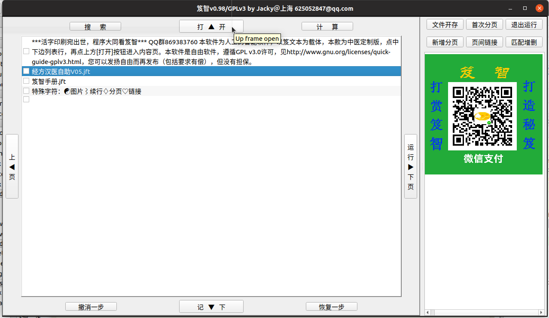
Task: Click the 计算 calculate button
Action: (327, 27)
